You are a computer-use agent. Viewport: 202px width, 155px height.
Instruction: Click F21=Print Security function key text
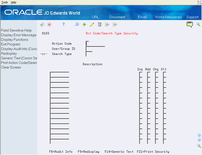pos(153,152)
